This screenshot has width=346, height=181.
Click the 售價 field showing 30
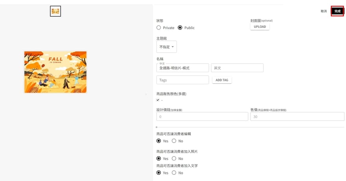(297, 116)
